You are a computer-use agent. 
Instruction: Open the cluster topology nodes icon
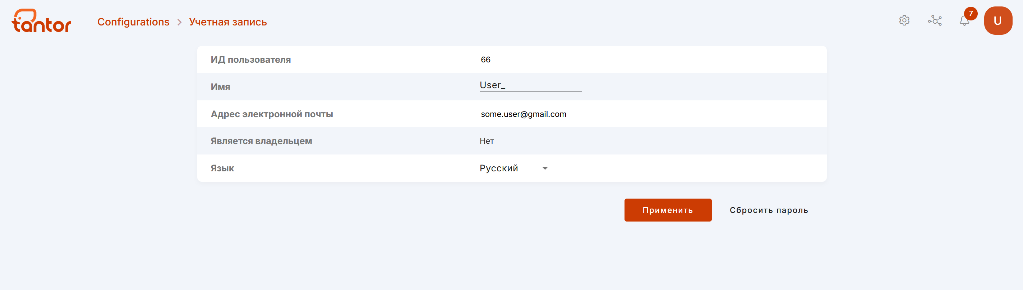tap(935, 20)
